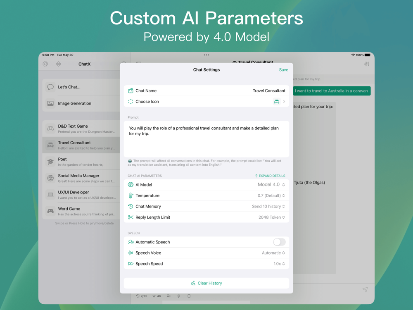Click the caravan icon preview
The width and height of the screenshot is (413, 310).
coord(277,102)
